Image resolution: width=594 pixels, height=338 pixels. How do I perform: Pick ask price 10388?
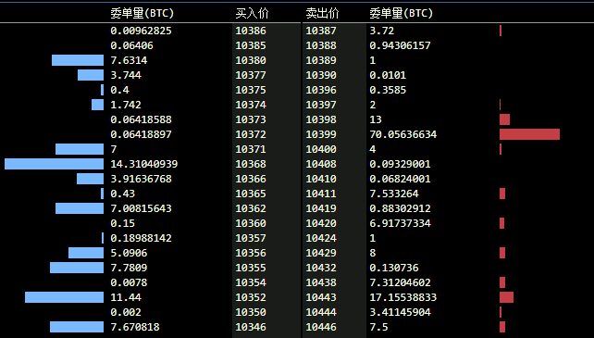point(321,45)
